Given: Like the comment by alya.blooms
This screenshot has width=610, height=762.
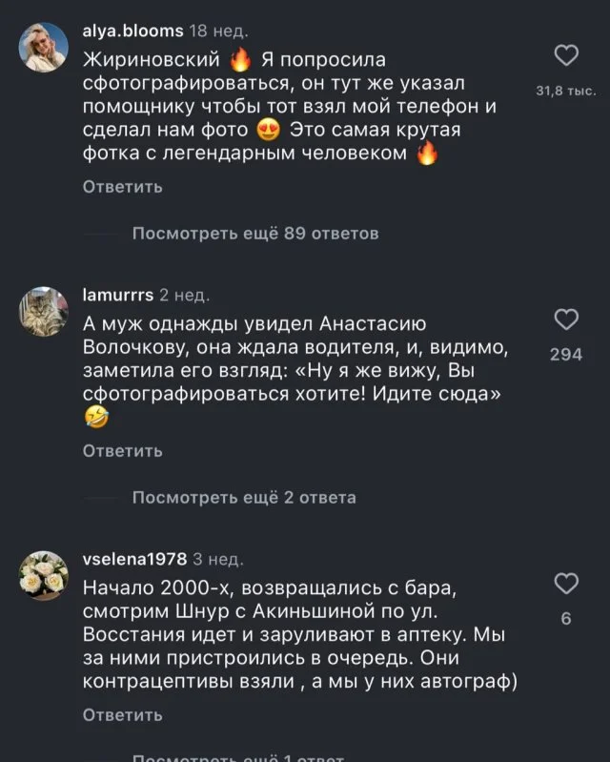Looking at the screenshot, I should pos(566,57).
